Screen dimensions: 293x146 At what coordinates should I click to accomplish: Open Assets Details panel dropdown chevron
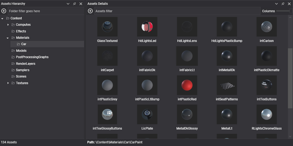276,4
